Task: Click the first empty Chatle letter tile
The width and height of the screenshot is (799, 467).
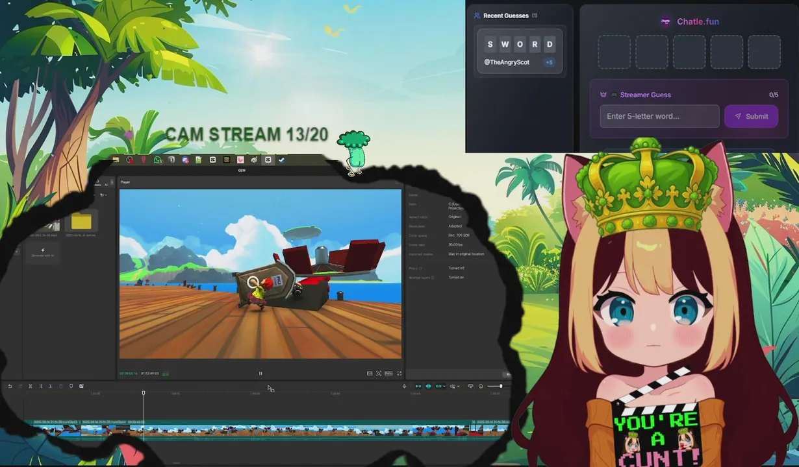Action: tap(615, 52)
